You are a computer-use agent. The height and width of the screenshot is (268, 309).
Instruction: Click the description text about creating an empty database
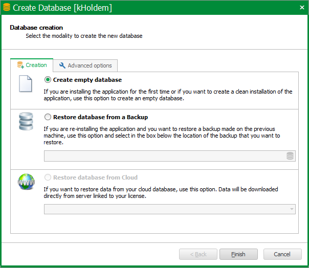coord(168,95)
